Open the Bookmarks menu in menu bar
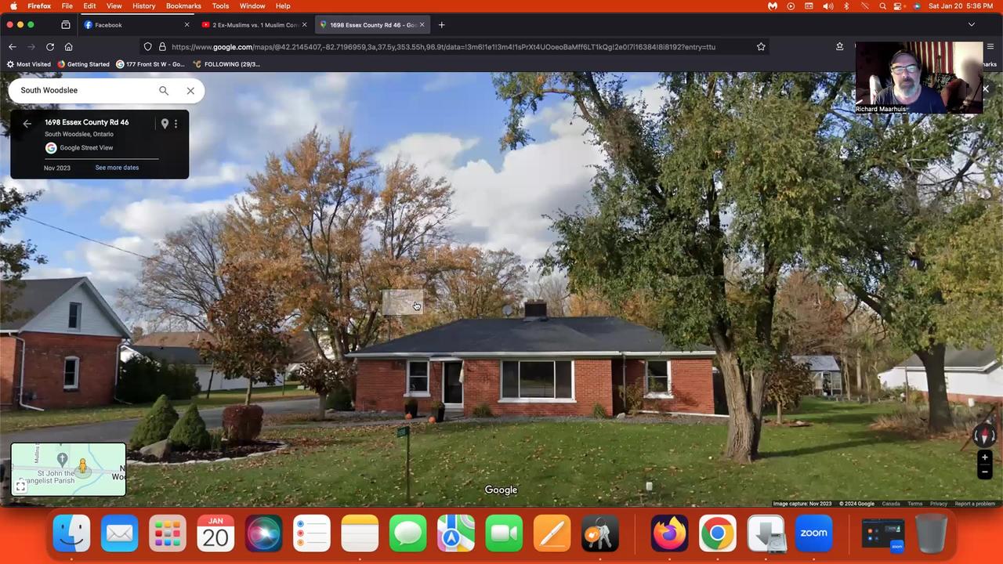This screenshot has height=564, width=1003. point(183,6)
